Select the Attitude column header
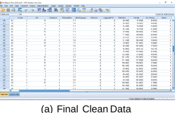Image resolution: width=178 pixels, height=113 pixels. pyautogui.click(x=136, y=18)
